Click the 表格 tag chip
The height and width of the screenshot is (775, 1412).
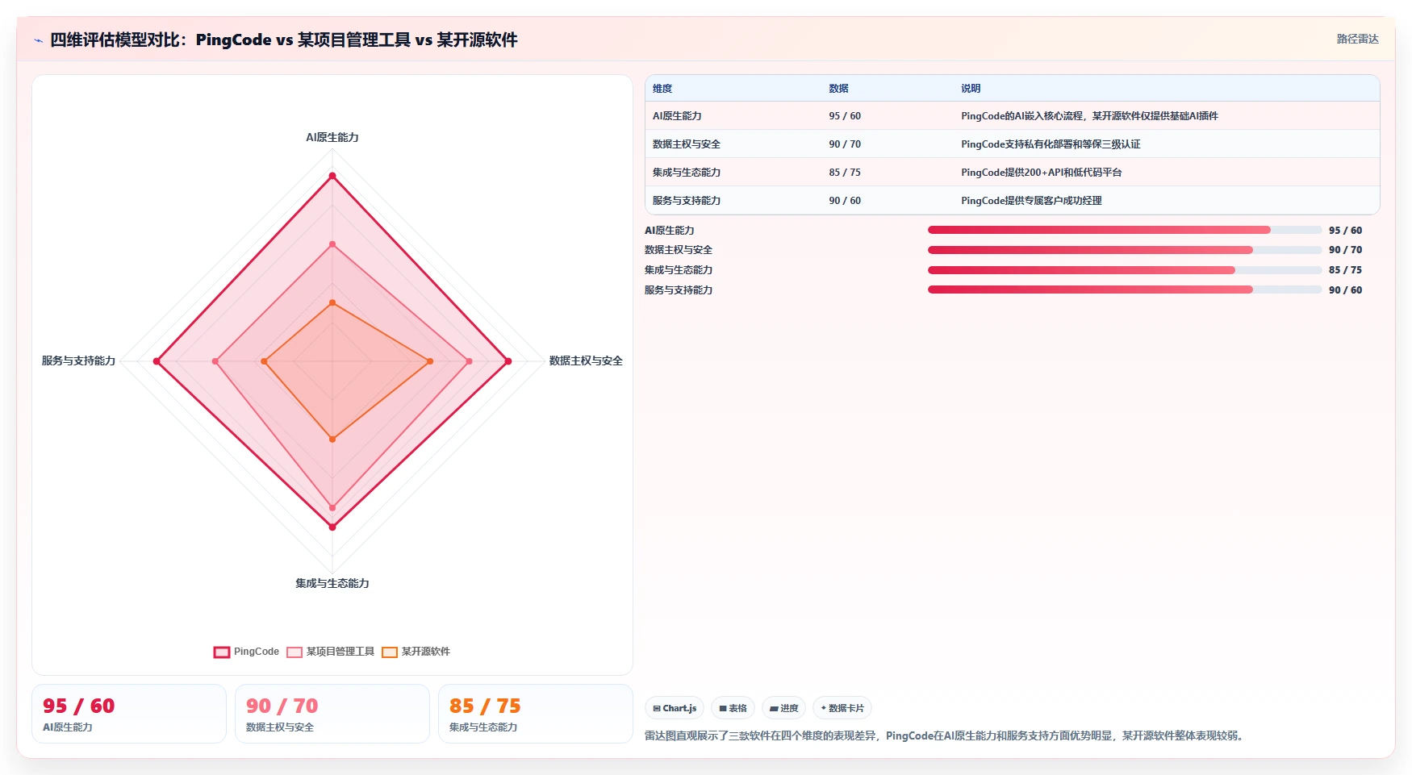733,708
